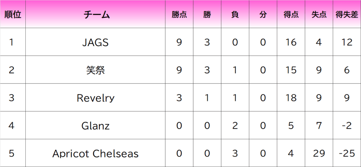Select JAGS goal difference value 12
This screenshot has height=167, width=361.
[x=347, y=42]
